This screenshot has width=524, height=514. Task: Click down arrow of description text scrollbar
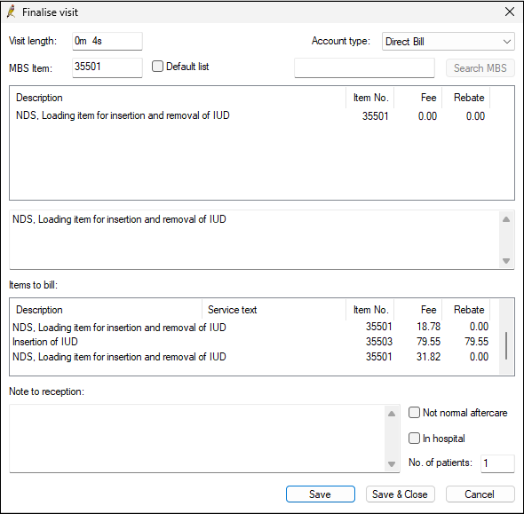click(506, 261)
